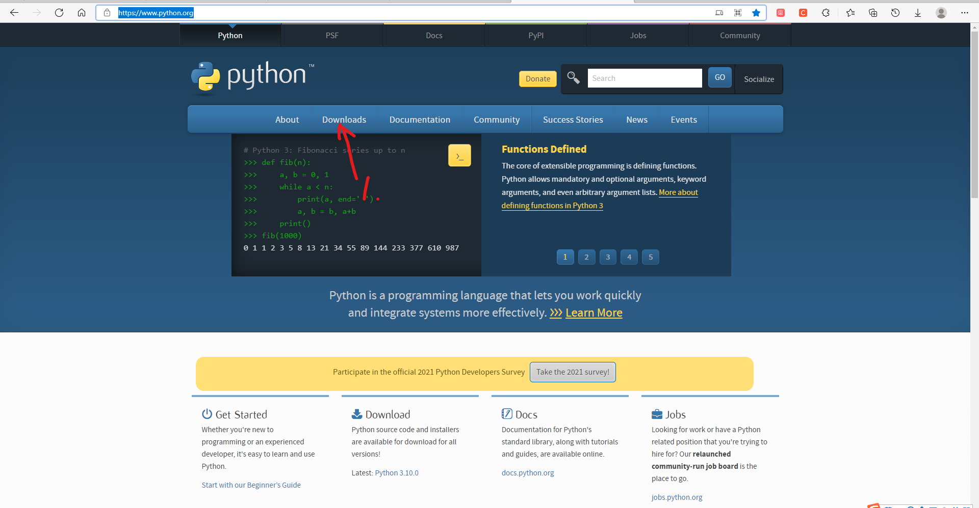Open the Community menu in blue navigation bar

pyautogui.click(x=497, y=120)
